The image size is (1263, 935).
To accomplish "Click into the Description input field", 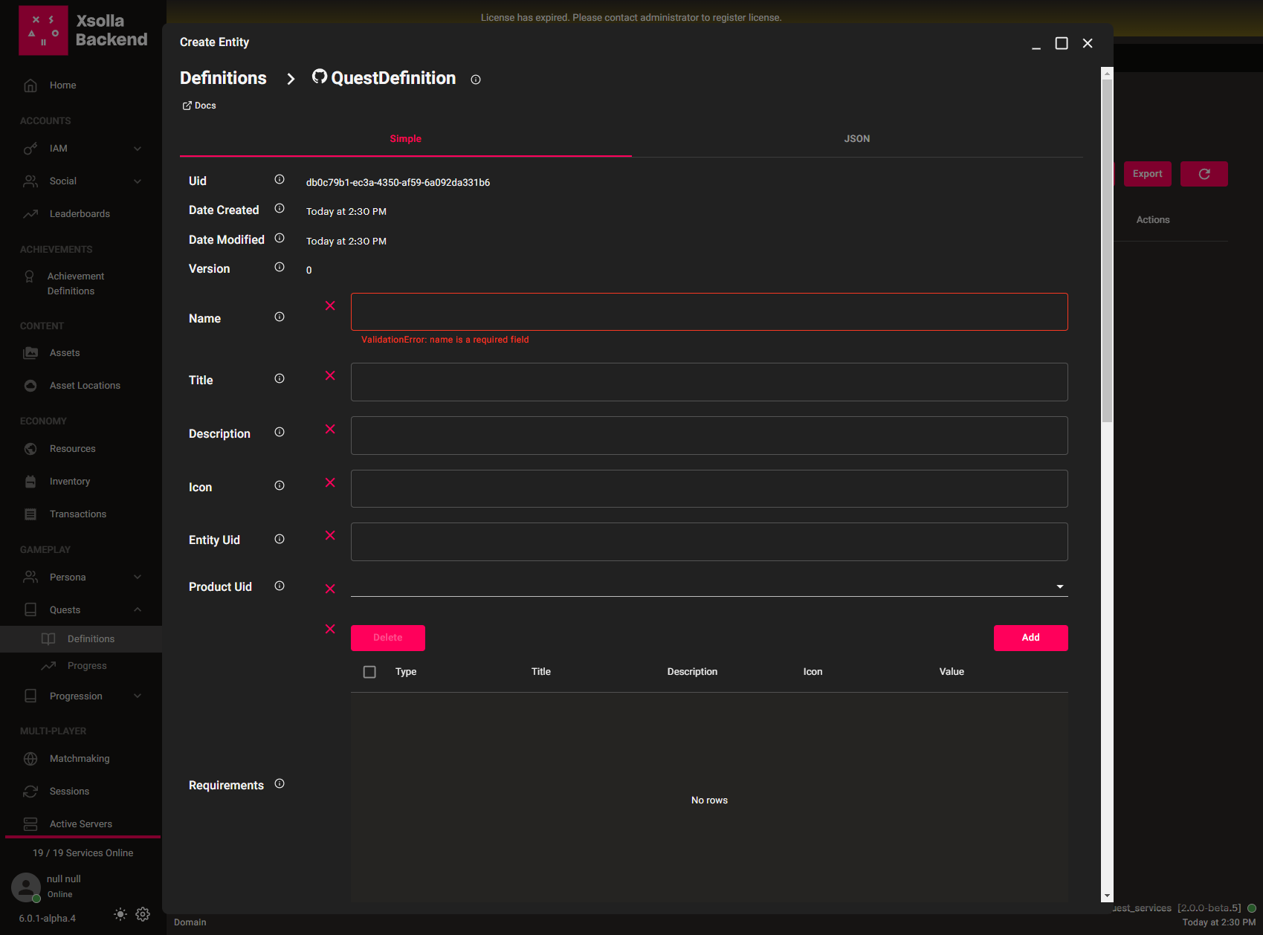I will [x=709, y=436].
